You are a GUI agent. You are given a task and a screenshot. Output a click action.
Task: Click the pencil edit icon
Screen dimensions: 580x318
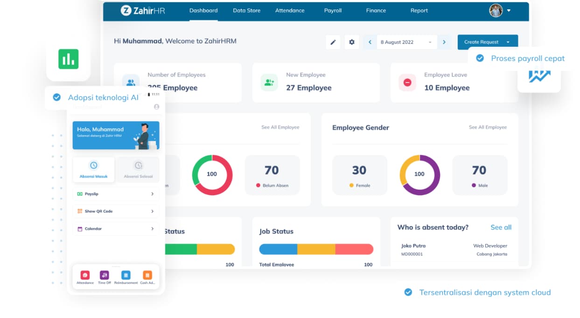coord(333,42)
